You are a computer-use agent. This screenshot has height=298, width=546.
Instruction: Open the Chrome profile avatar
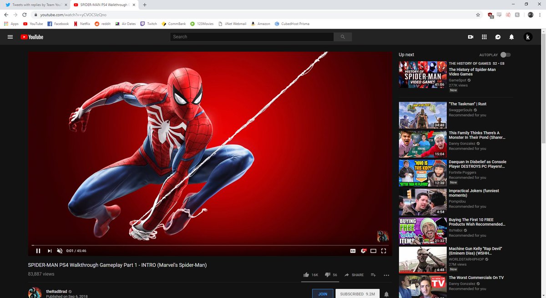click(531, 15)
